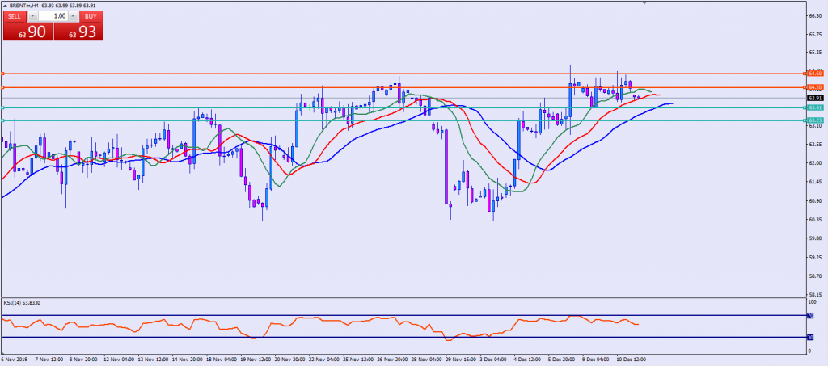Click the RSI(14) indicator label
This screenshot has height=366, width=828.
(22, 302)
